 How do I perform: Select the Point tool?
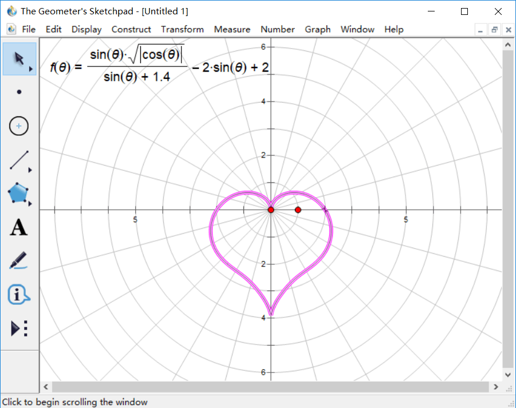pyautogui.click(x=19, y=92)
